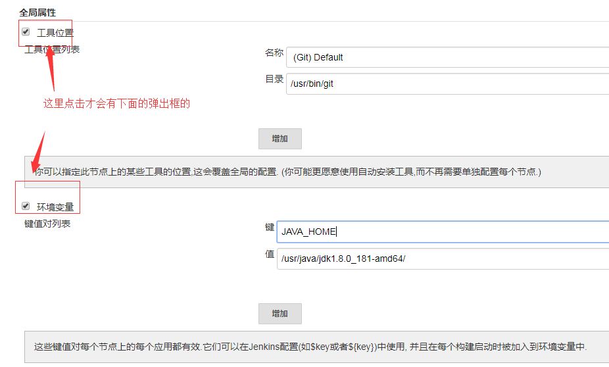The width and height of the screenshot is (609, 367).
Task: Click the 键 field label
Action: coord(270,227)
